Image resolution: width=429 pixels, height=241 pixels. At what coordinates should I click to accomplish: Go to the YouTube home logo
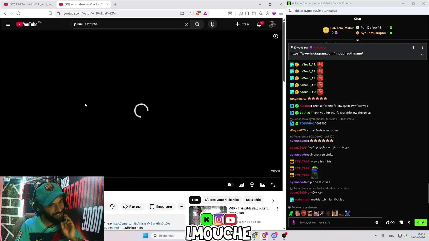point(27,24)
